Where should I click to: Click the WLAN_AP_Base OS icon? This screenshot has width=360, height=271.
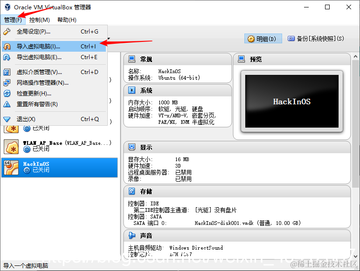coord(11,147)
